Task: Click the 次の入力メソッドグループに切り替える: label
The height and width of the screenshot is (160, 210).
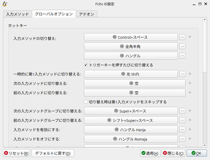Action: coord(48,111)
